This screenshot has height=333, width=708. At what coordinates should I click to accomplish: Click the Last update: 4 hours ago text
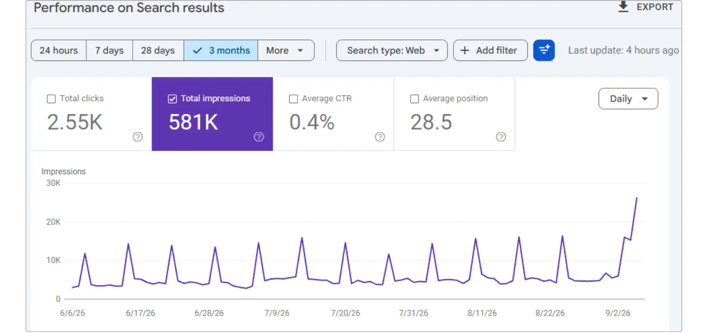pyautogui.click(x=623, y=50)
